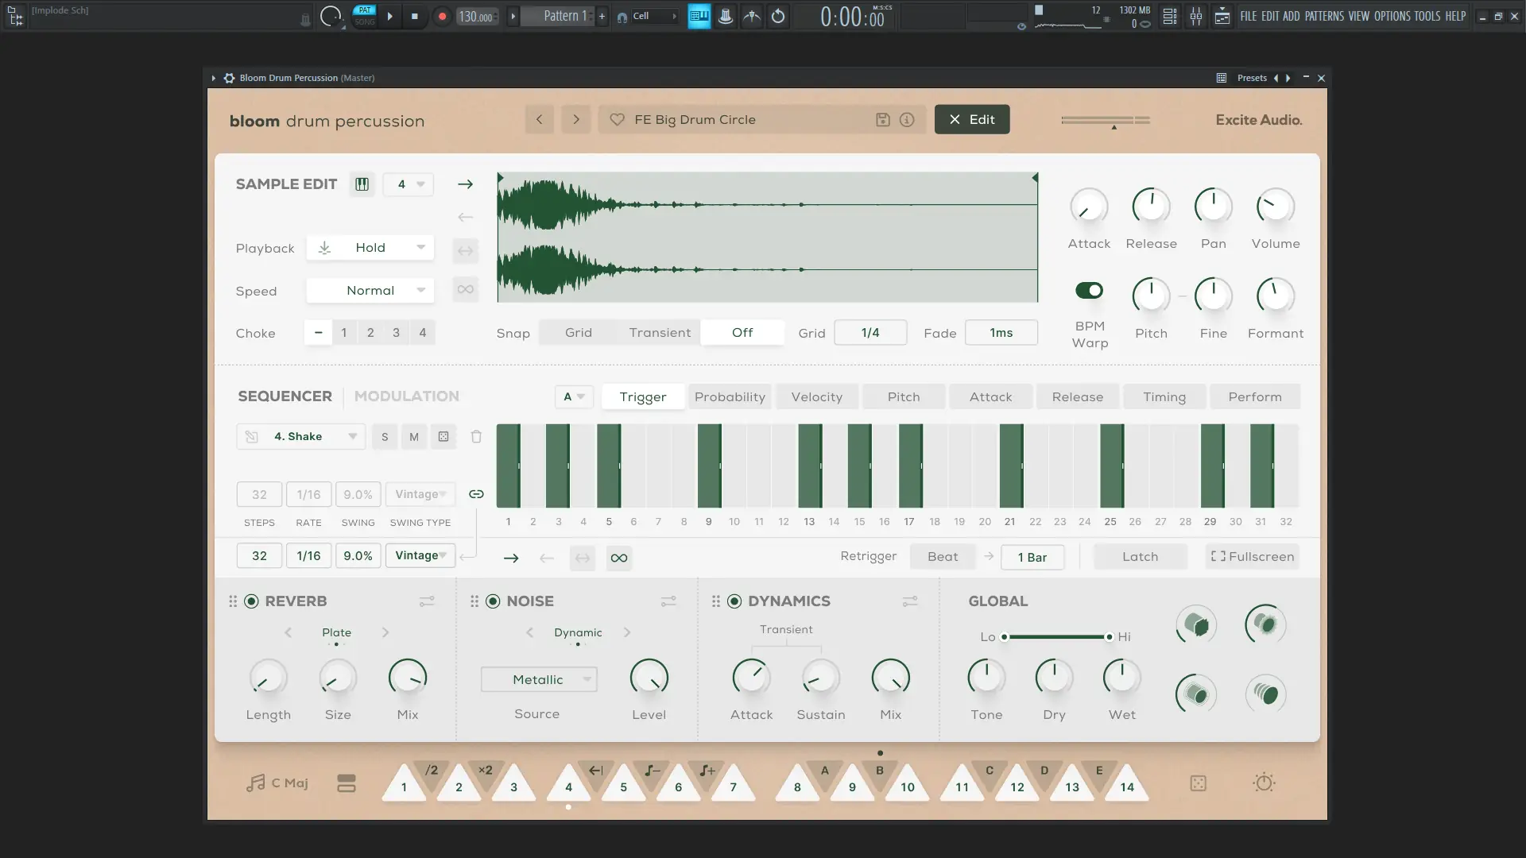The width and height of the screenshot is (1526, 858).
Task: Open the preset info icon
Action: [907, 119]
